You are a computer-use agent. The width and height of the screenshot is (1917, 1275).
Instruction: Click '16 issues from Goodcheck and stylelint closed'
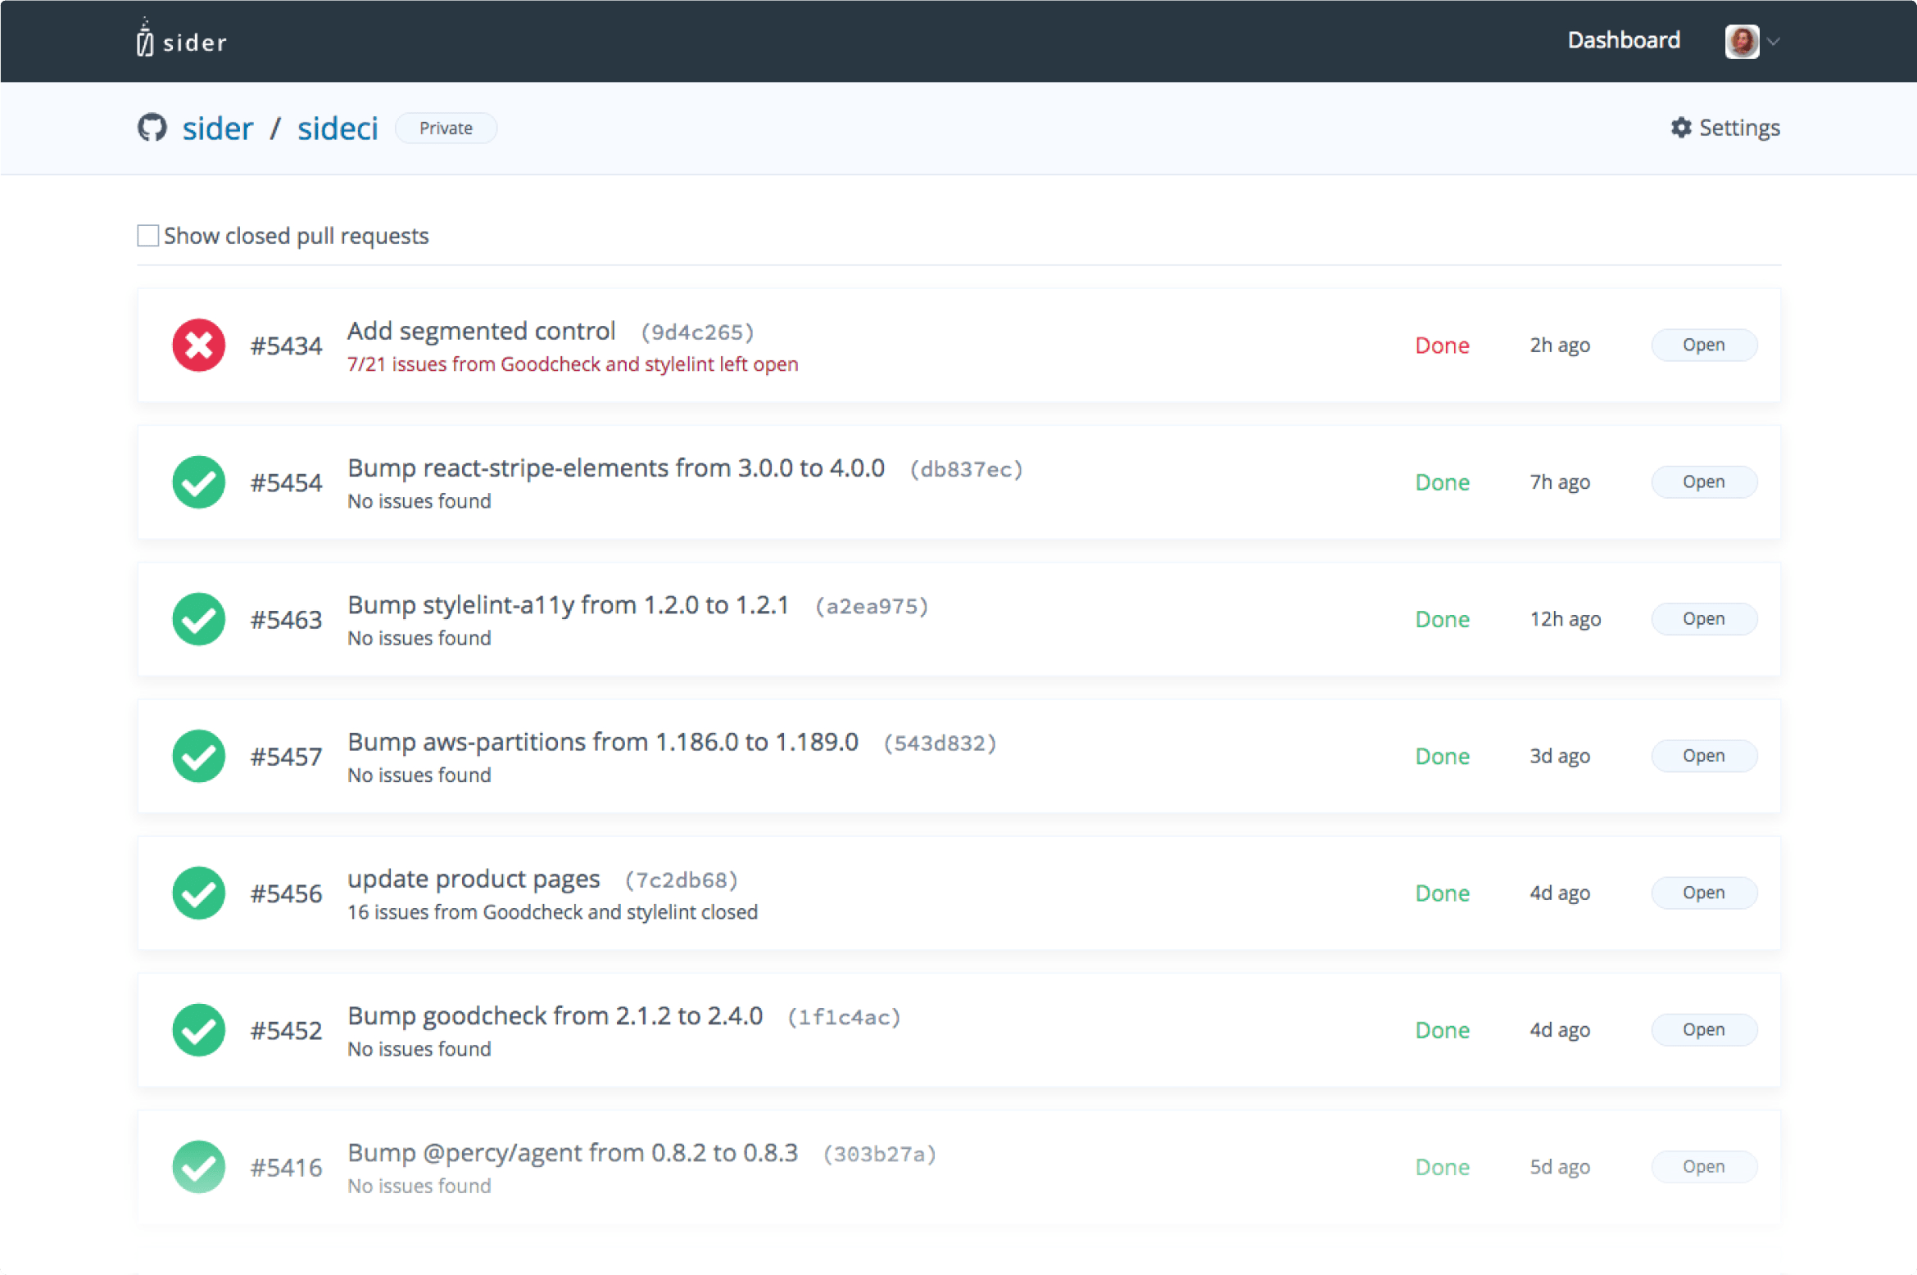click(552, 911)
